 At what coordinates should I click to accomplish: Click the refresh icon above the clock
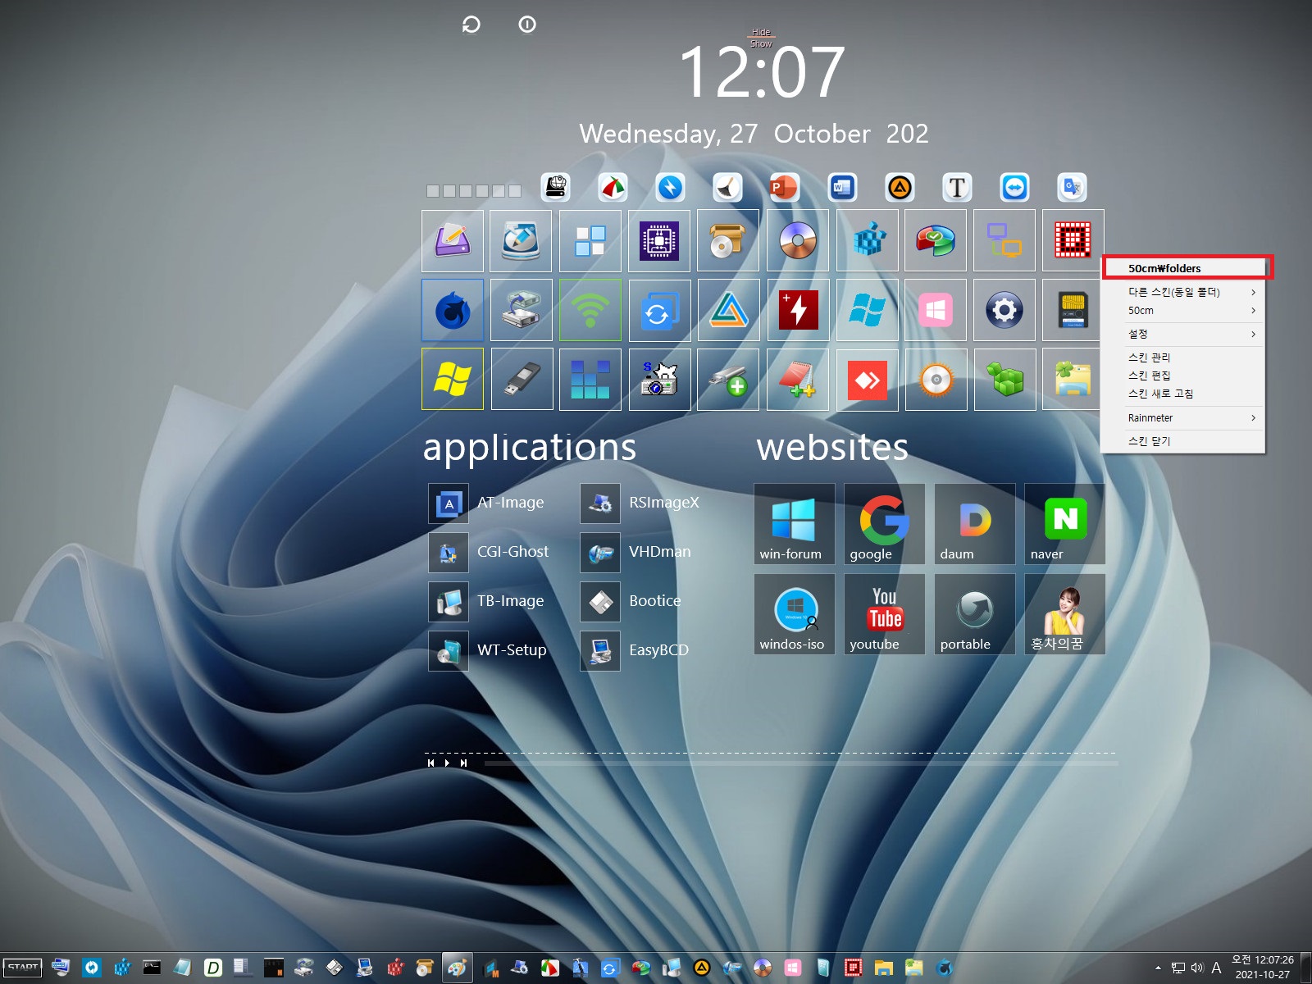coord(471,25)
